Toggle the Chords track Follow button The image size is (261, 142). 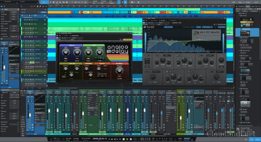click(43, 12)
